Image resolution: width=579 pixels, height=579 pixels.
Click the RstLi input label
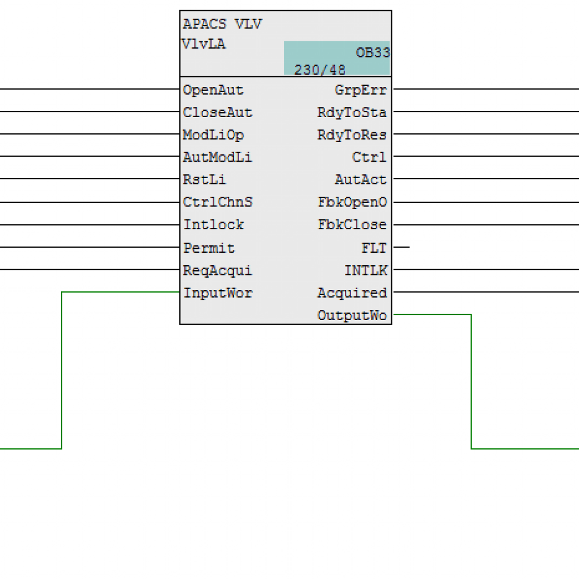tap(204, 180)
